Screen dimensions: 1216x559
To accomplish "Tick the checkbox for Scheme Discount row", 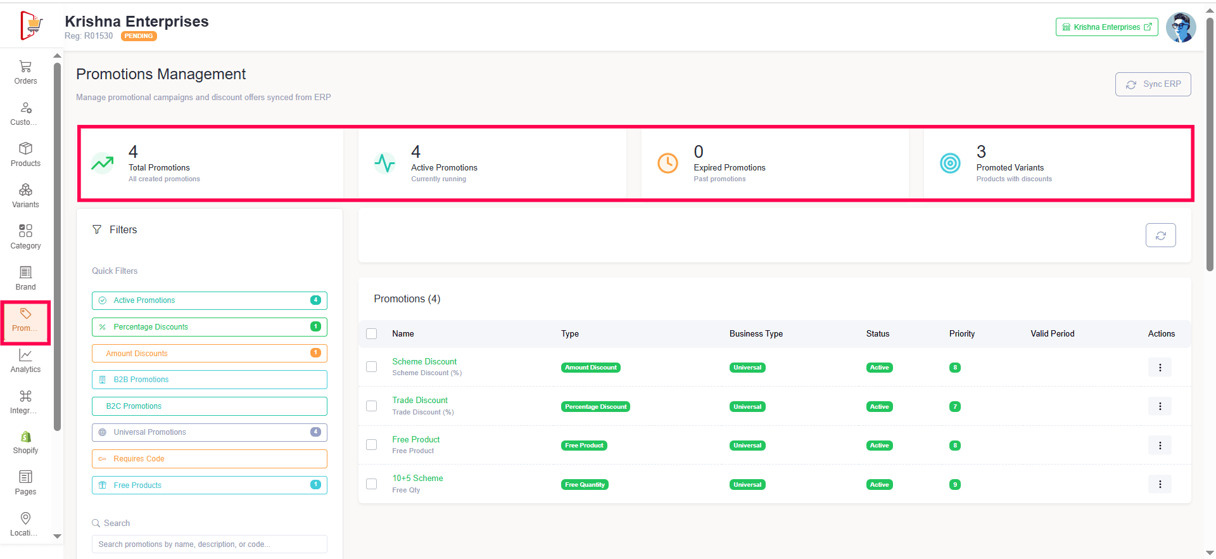I will (x=372, y=367).
